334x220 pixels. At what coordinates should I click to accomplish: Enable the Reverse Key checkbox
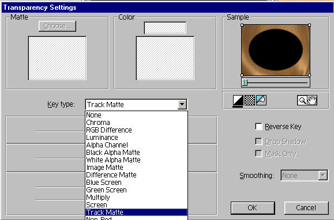258,127
